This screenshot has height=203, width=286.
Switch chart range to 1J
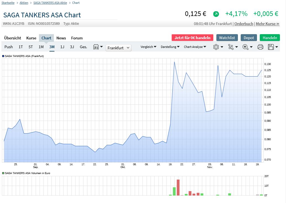62,47
